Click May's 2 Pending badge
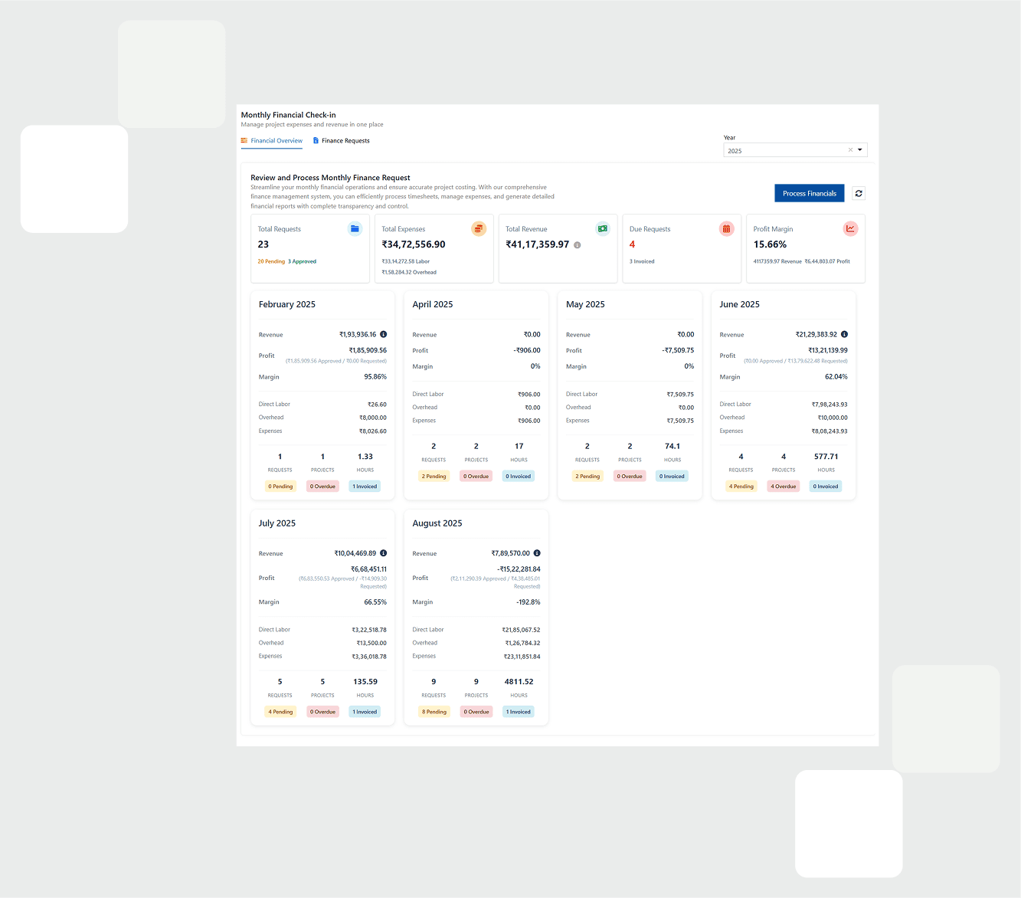Image resolution: width=1021 pixels, height=898 pixels. [x=587, y=477]
